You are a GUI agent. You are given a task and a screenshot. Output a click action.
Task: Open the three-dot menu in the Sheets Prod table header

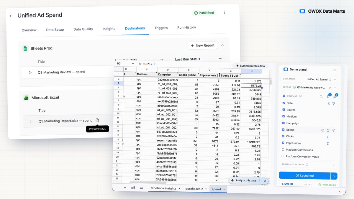pyautogui.click(x=221, y=59)
